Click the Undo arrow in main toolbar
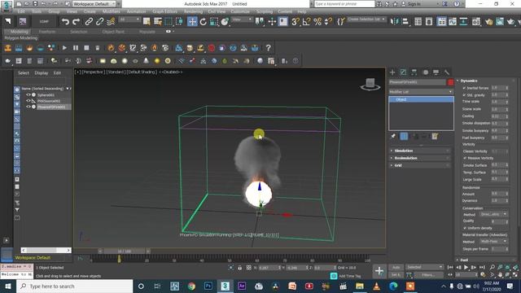 click(65, 22)
